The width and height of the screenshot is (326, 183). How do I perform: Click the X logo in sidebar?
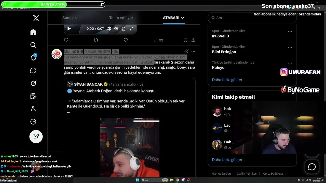36,18
